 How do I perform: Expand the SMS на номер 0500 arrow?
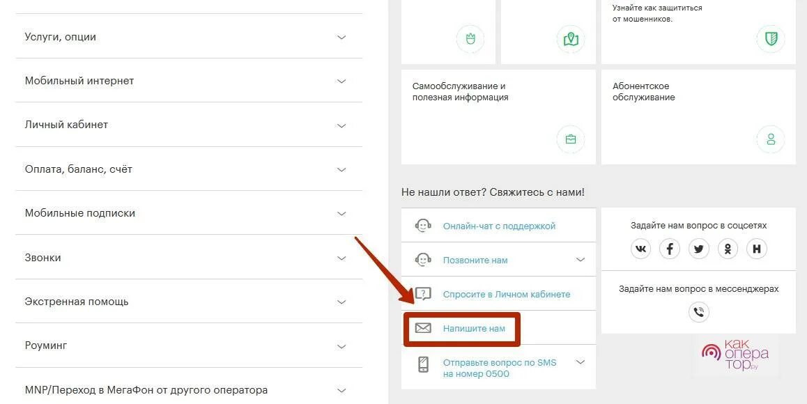coord(581,362)
